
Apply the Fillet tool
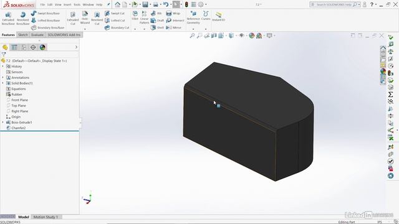[x=135, y=16]
